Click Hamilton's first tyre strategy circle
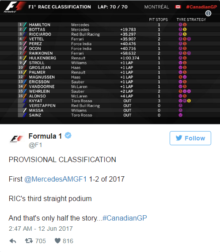Image resolution: width=220 pixels, height=252 pixels. 180,25
